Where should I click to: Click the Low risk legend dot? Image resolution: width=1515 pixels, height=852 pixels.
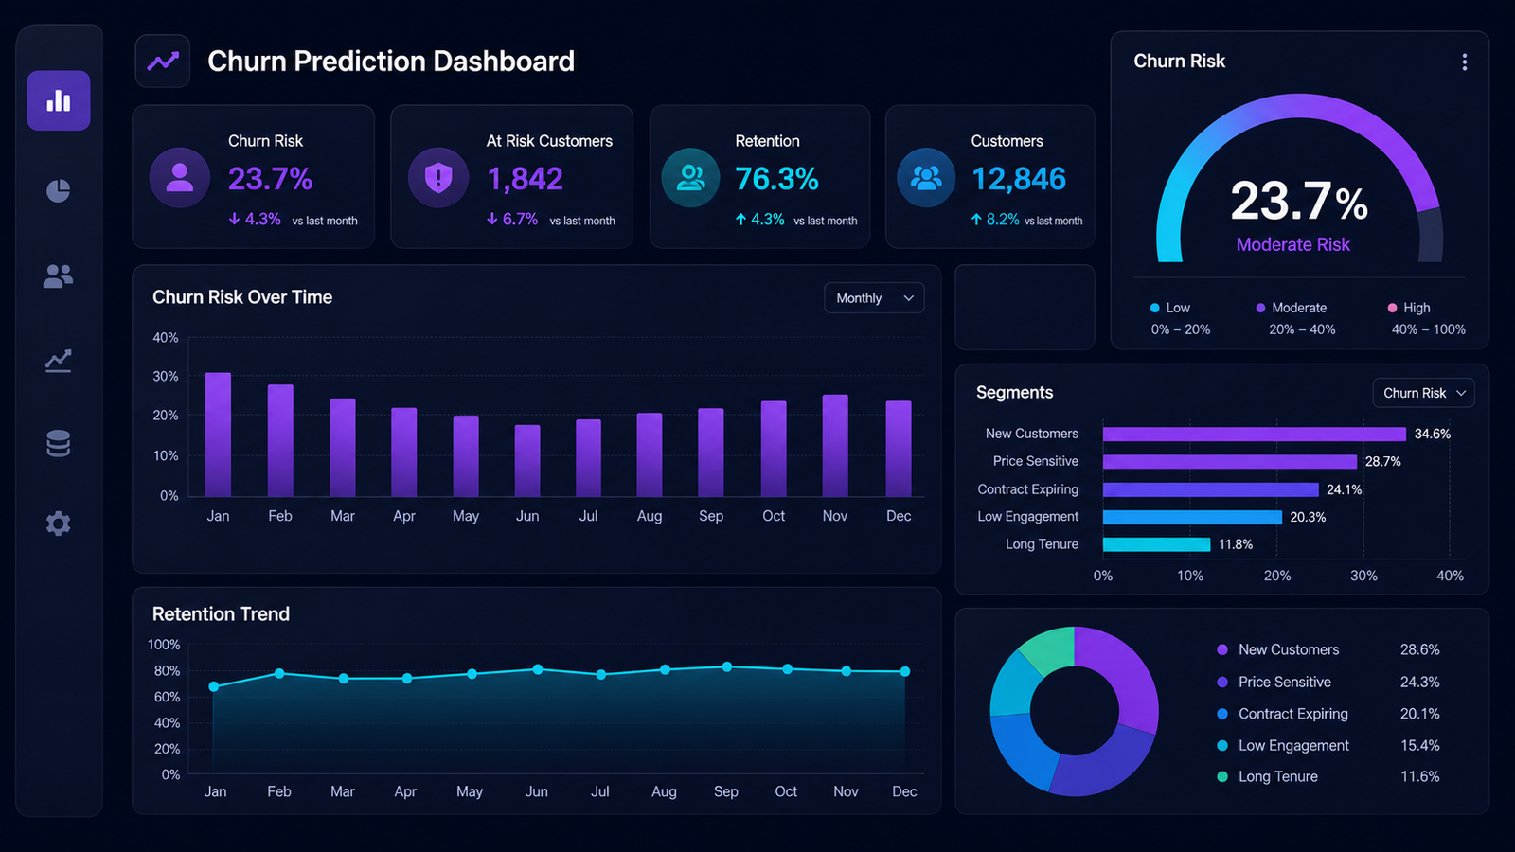pyautogui.click(x=1155, y=308)
